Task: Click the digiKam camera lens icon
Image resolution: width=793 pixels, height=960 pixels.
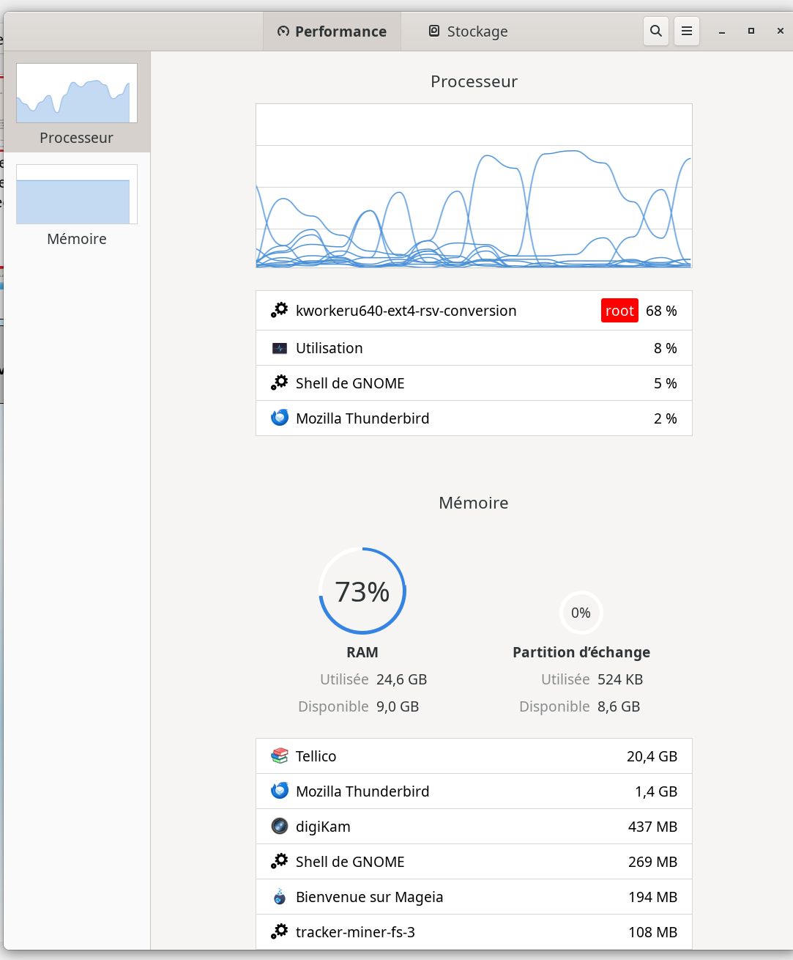Action: pos(280,826)
